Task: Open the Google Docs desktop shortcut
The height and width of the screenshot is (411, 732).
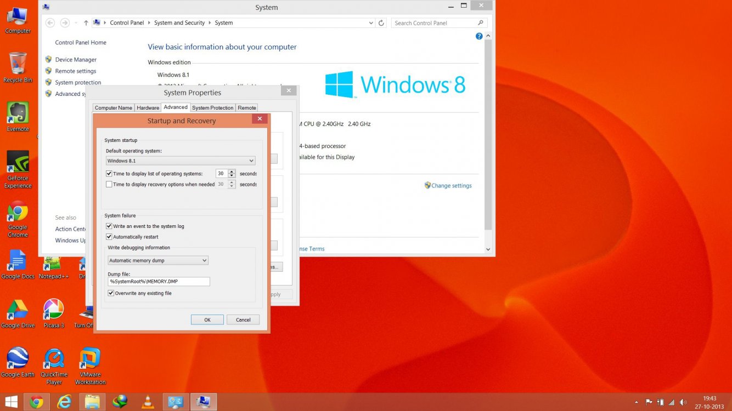Action: [18, 264]
